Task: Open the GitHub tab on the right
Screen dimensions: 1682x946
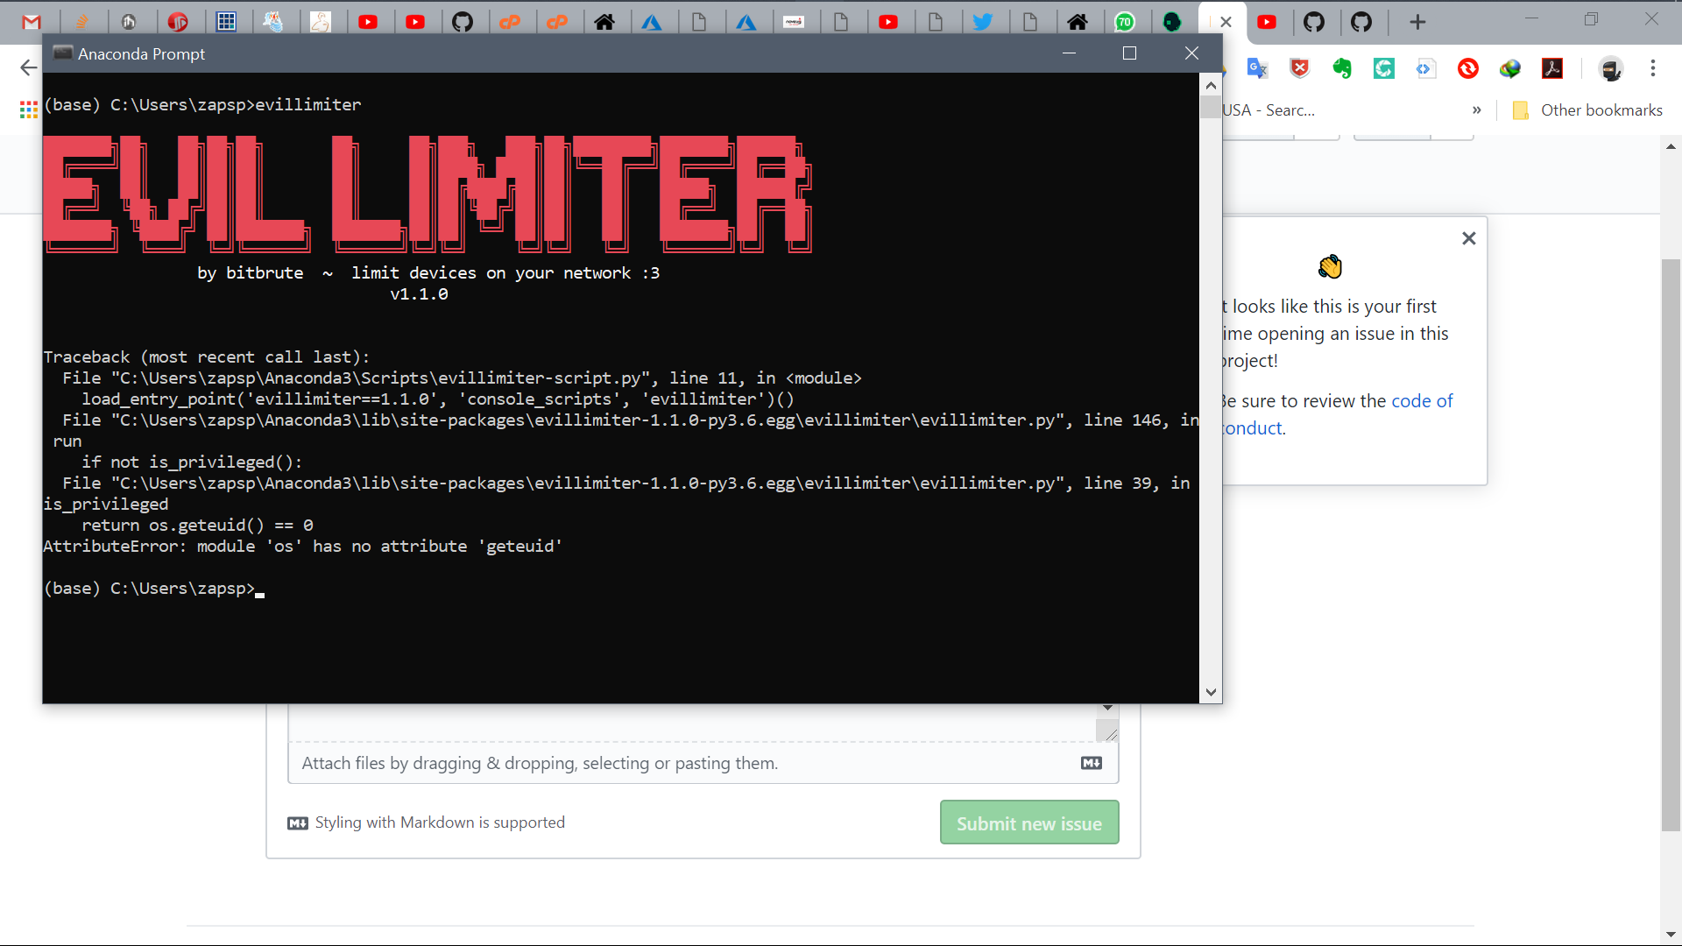Action: pos(1363,22)
